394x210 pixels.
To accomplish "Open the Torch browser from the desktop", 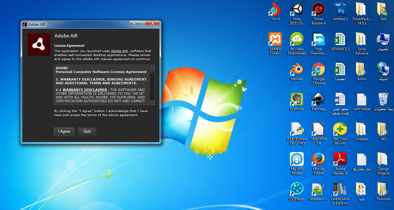I will pyautogui.click(x=275, y=9).
